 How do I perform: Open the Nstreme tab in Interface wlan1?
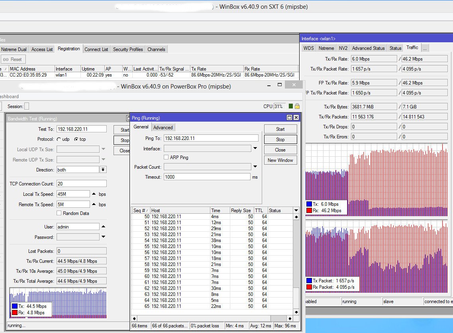click(326, 48)
